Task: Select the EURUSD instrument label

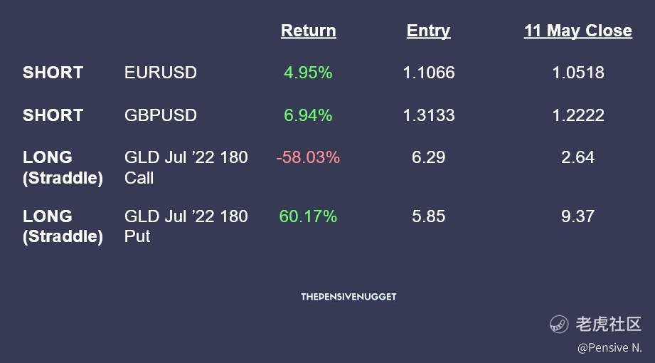Action: click(161, 73)
